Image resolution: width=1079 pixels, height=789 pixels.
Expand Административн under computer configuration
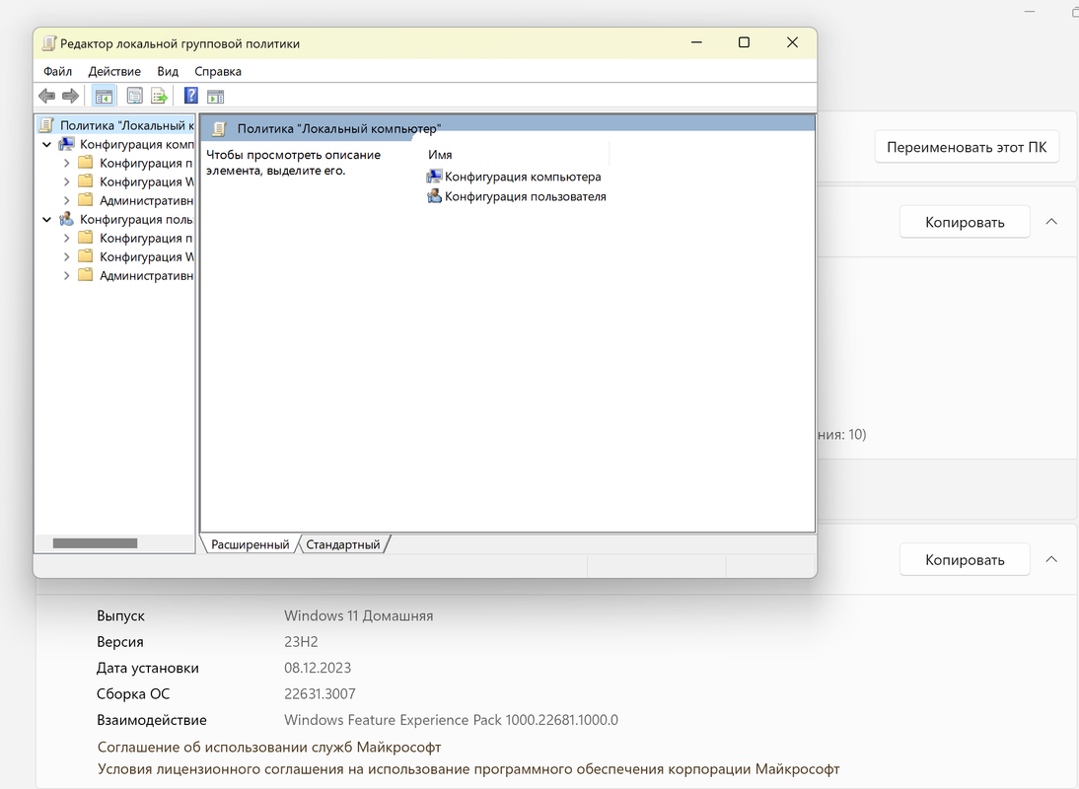coord(67,200)
